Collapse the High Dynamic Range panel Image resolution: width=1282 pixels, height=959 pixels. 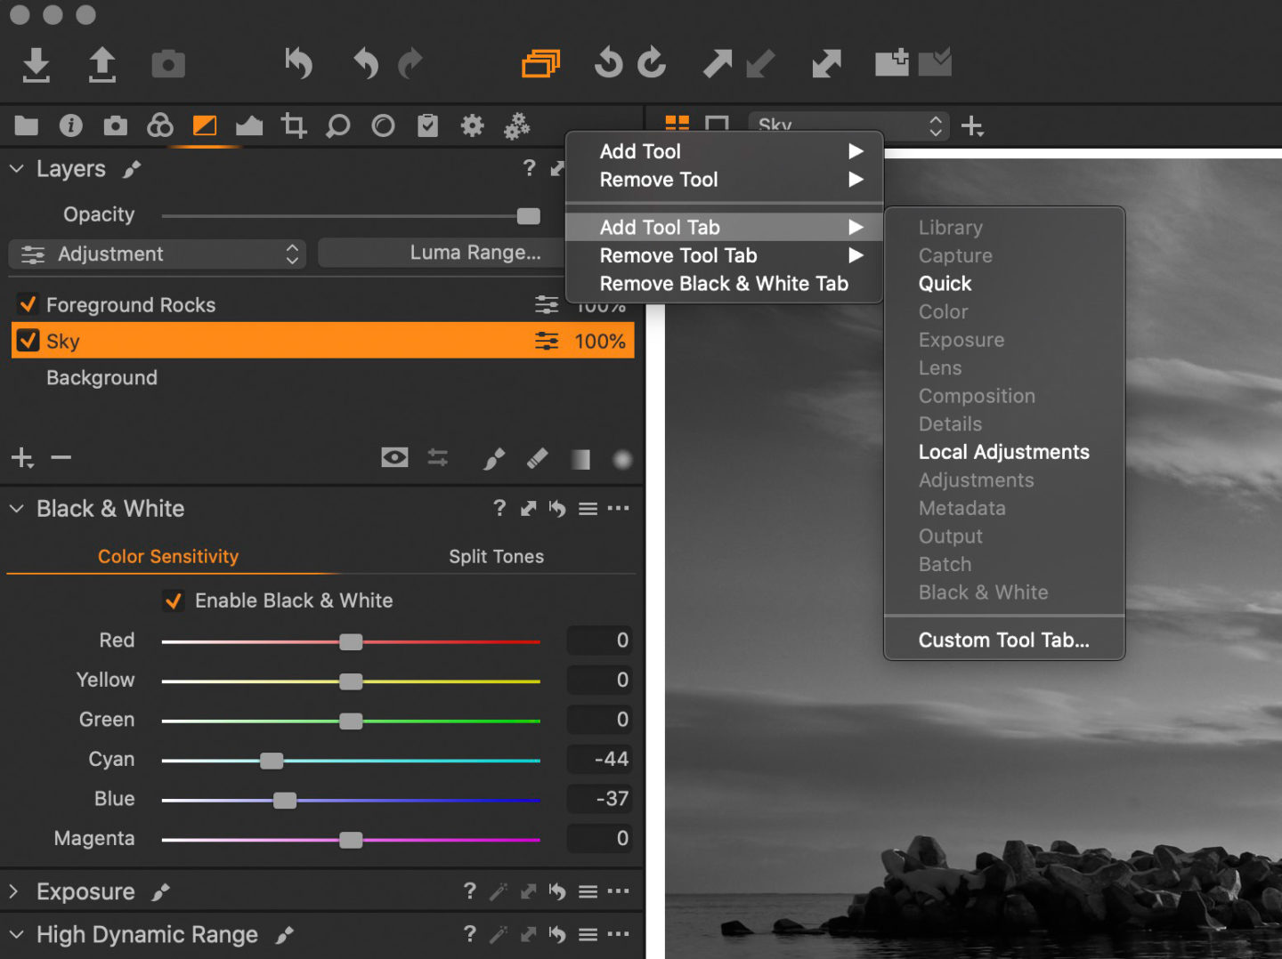coord(16,935)
